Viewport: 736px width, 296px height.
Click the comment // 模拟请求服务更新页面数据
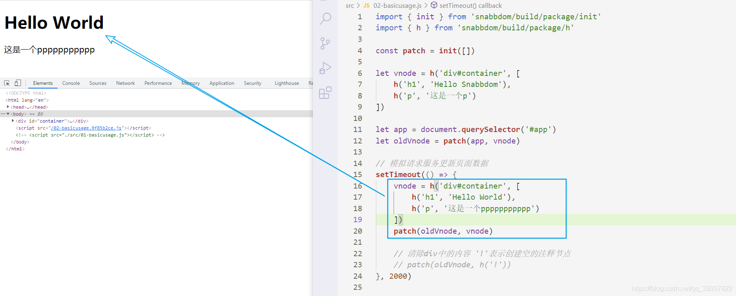[x=432, y=164]
